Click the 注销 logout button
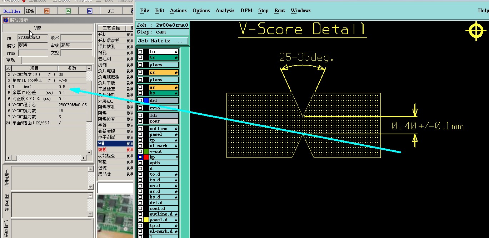 (30, 11)
